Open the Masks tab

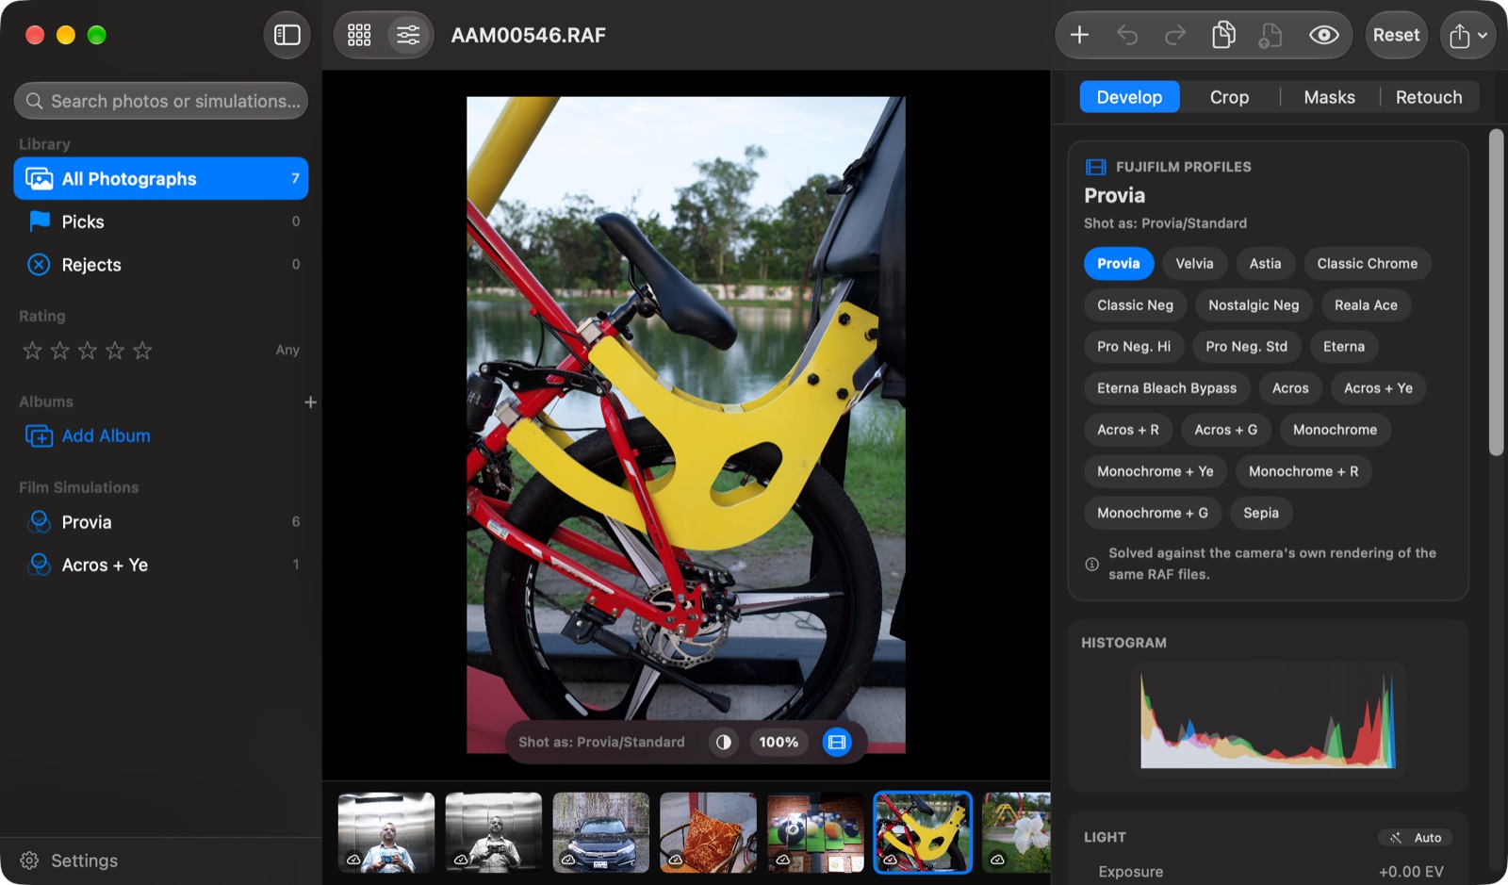1329,97
